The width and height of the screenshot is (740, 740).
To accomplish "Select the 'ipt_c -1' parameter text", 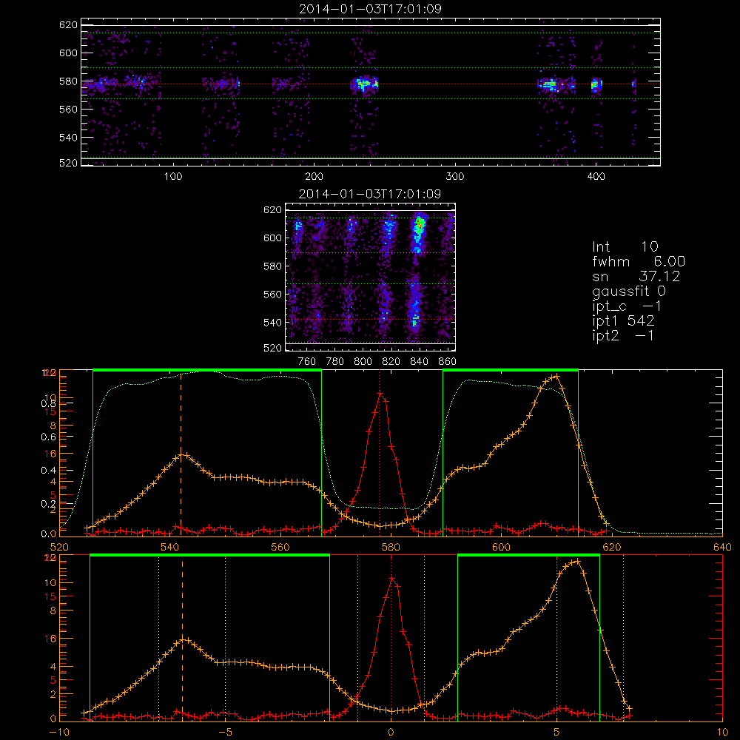I will point(627,306).
